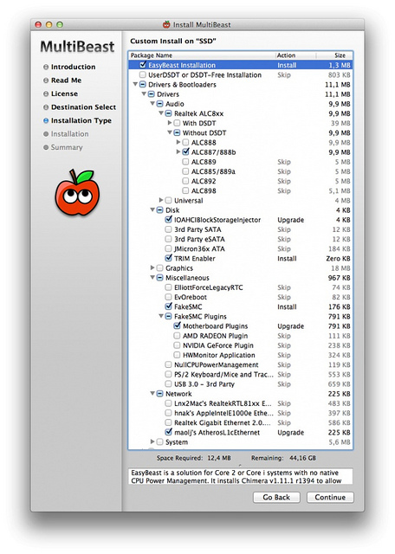
Task: Enable the UserDSDT or DSDT-Free Installation checkbox
Action: click(143, 74)
